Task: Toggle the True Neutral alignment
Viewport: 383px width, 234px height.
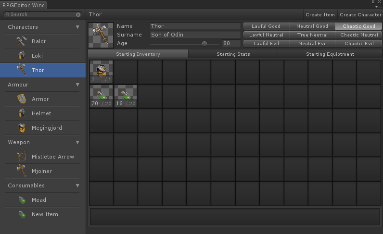Action: coord(312,35)
